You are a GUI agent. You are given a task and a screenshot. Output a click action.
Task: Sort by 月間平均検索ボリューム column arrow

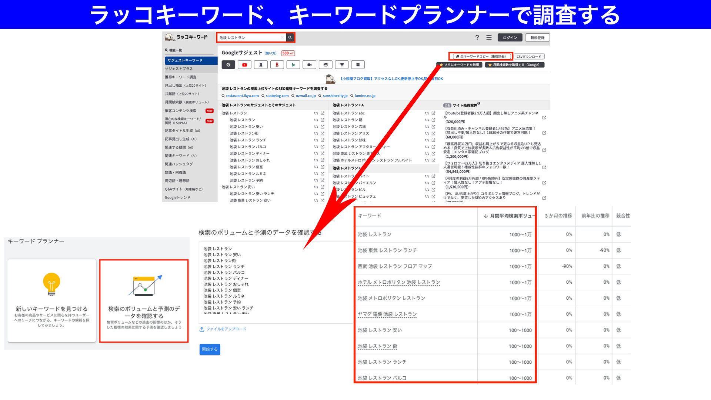[x=485, y=216]
